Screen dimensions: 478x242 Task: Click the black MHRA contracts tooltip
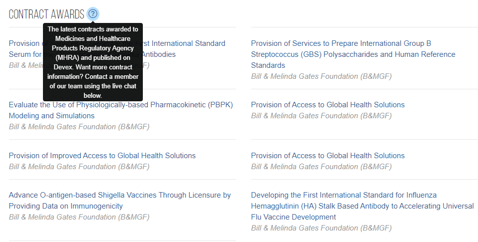point(93,62)
